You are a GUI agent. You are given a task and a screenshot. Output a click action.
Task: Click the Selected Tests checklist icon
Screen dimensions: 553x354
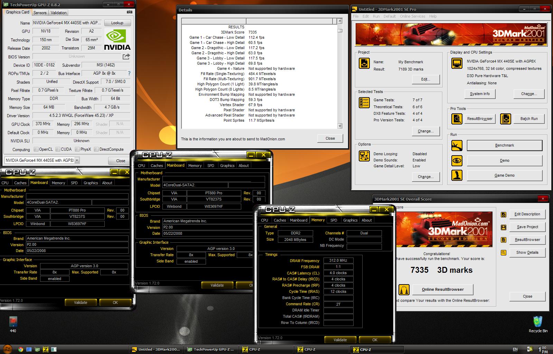click(364, 103)
